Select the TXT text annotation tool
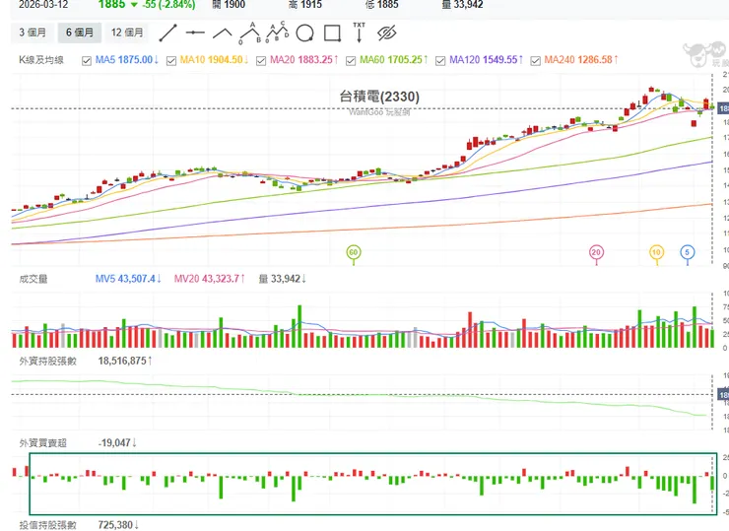 click(359, 33)
